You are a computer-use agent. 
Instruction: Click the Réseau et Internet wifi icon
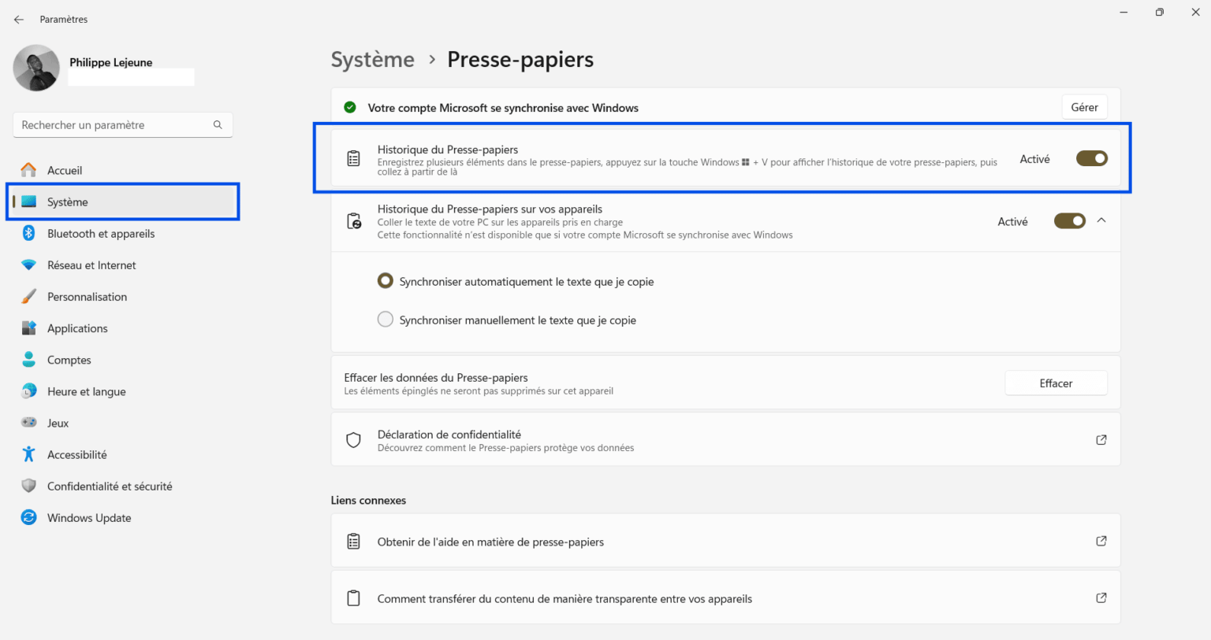click(29, 265)
